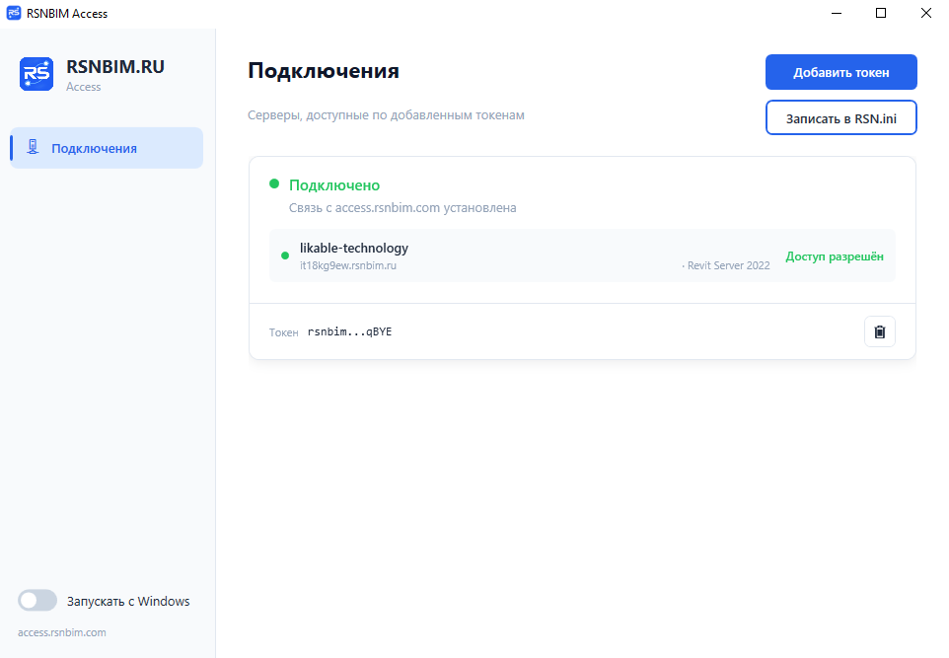Click RSNBIM Access title bar app icon
The height and width of the screenshot is (658, 949).
pyautogui.click(x=13, y=13)
